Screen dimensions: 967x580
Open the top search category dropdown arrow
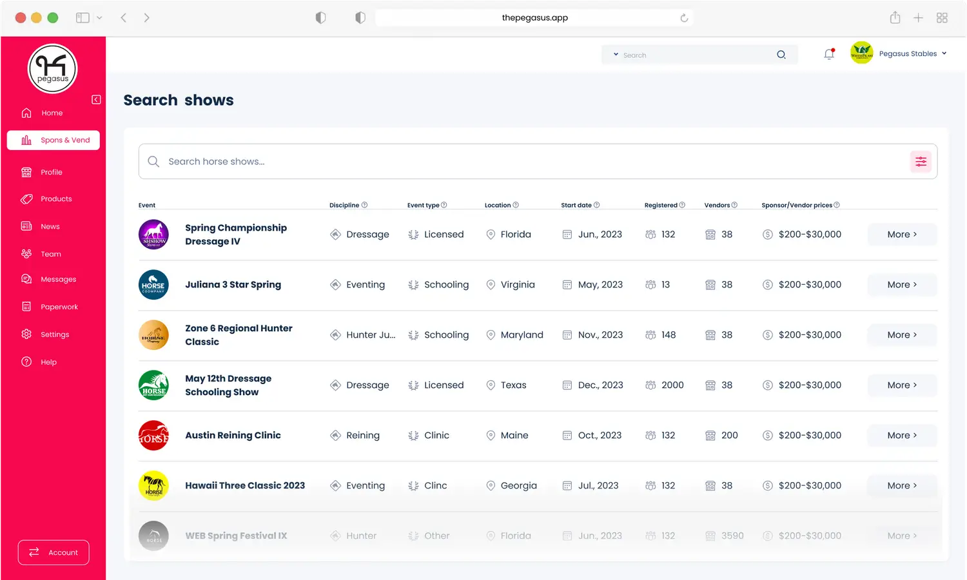click(616, 55)
